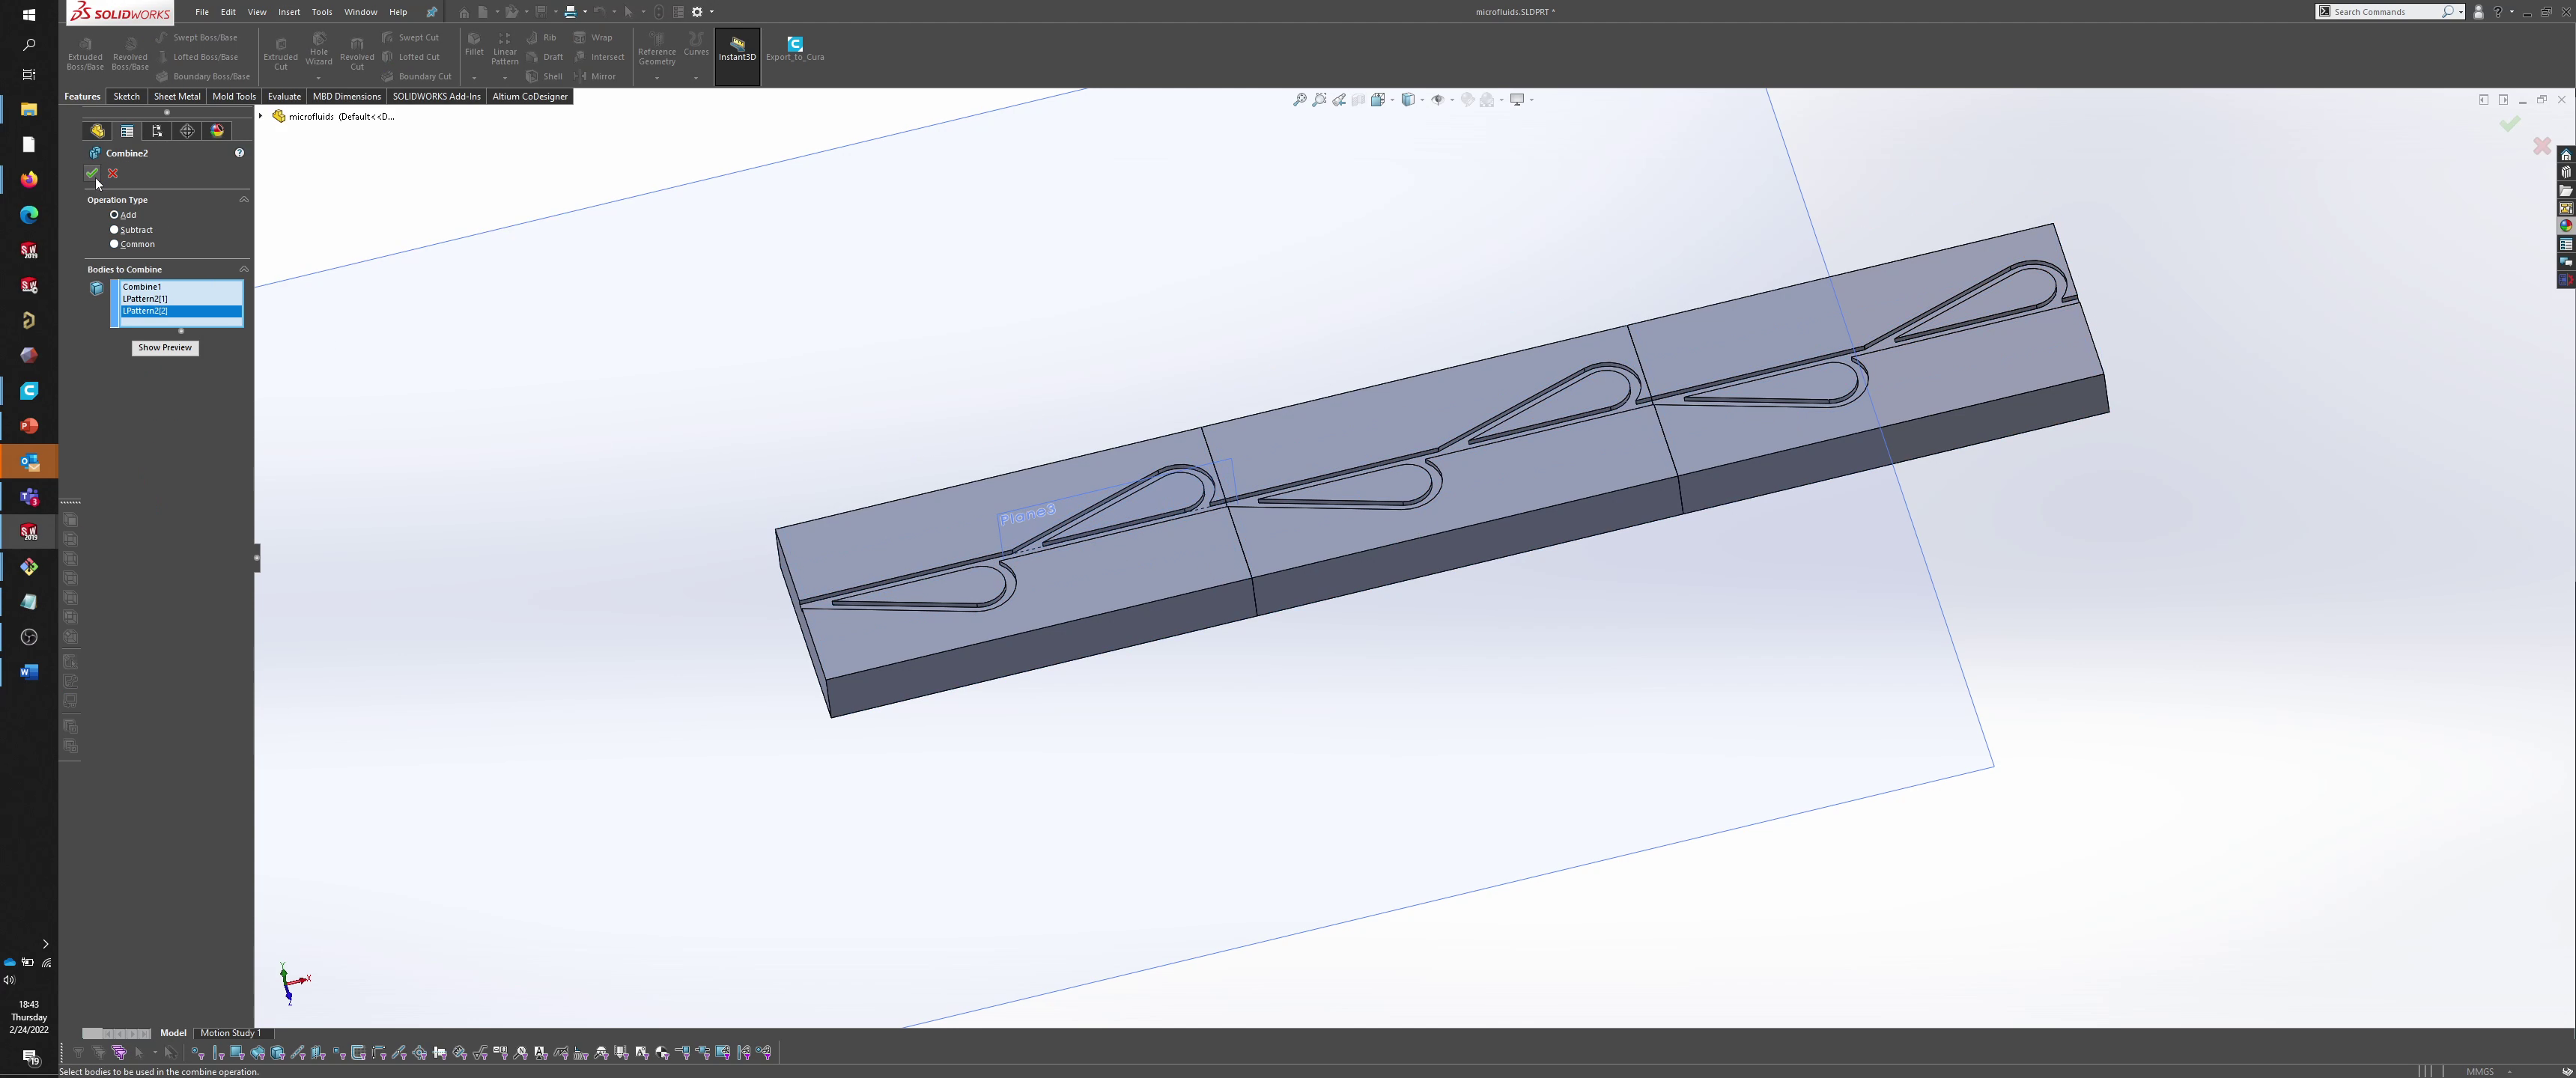Open the Options gear dropdown arrow
This screenshot has width=2576, height=1078.
[x=712, y=12]
